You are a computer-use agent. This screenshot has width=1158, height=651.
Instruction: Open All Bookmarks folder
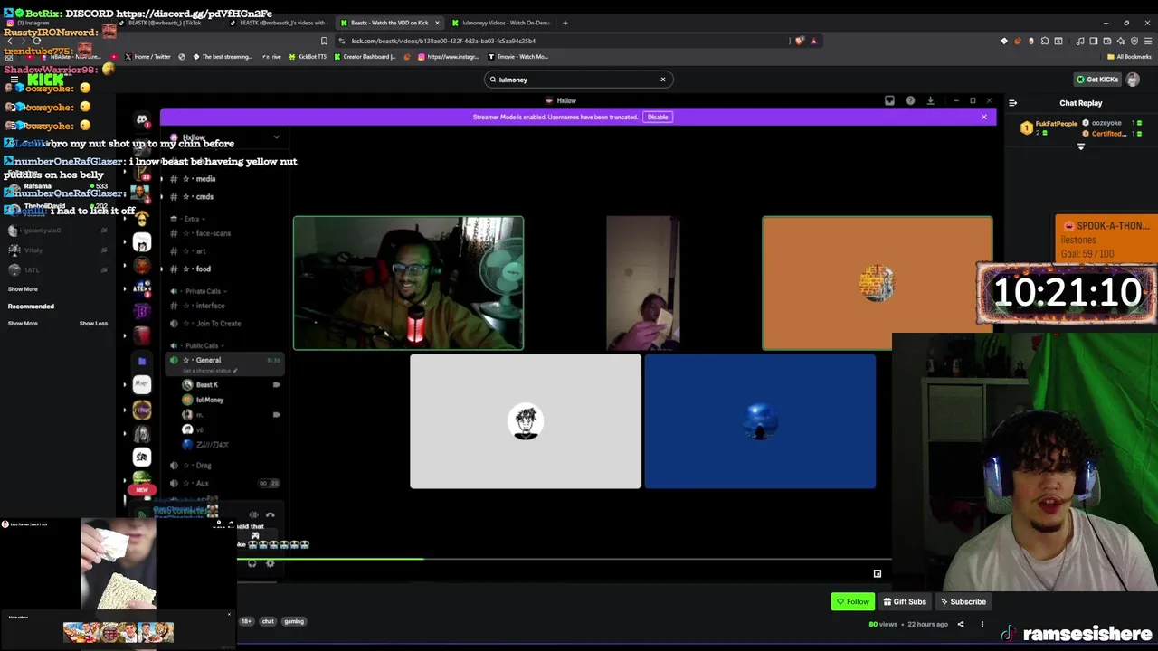click(x=1129, y=56)
